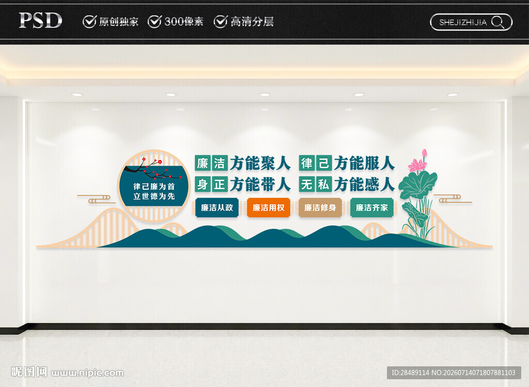Click the SHEJIZHIJIA search field
This screenshot has width=529, height=387.
(471, 22)
